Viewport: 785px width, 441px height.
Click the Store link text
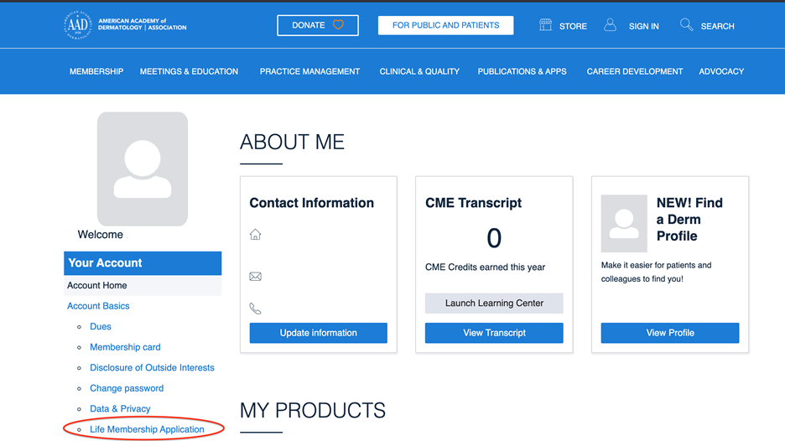pos(573,26)
